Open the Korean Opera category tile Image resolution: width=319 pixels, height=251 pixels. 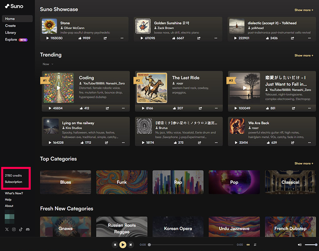pos(178,227)
